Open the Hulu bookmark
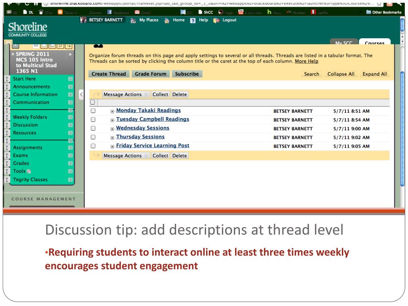 point(274,12)
